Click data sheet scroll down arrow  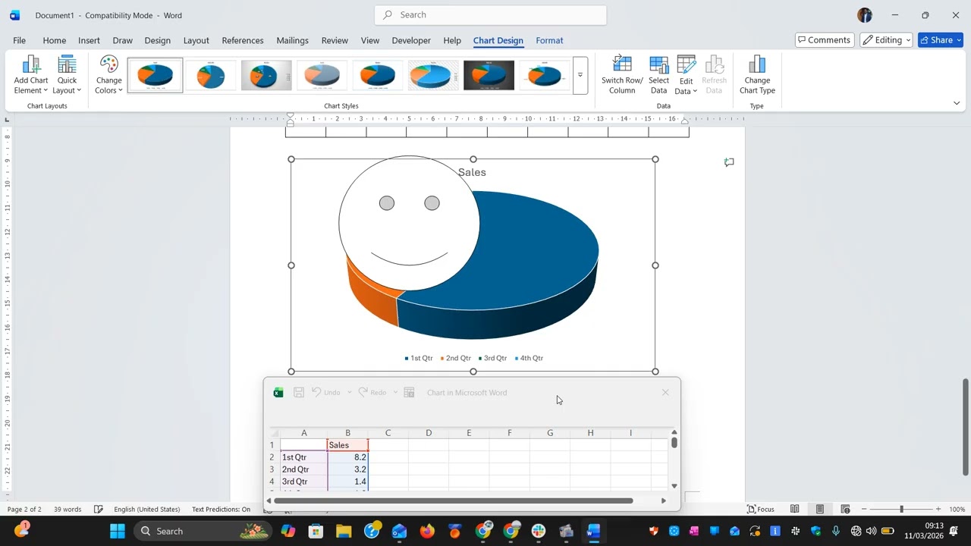pyautogui.click(x=674, y=486)
